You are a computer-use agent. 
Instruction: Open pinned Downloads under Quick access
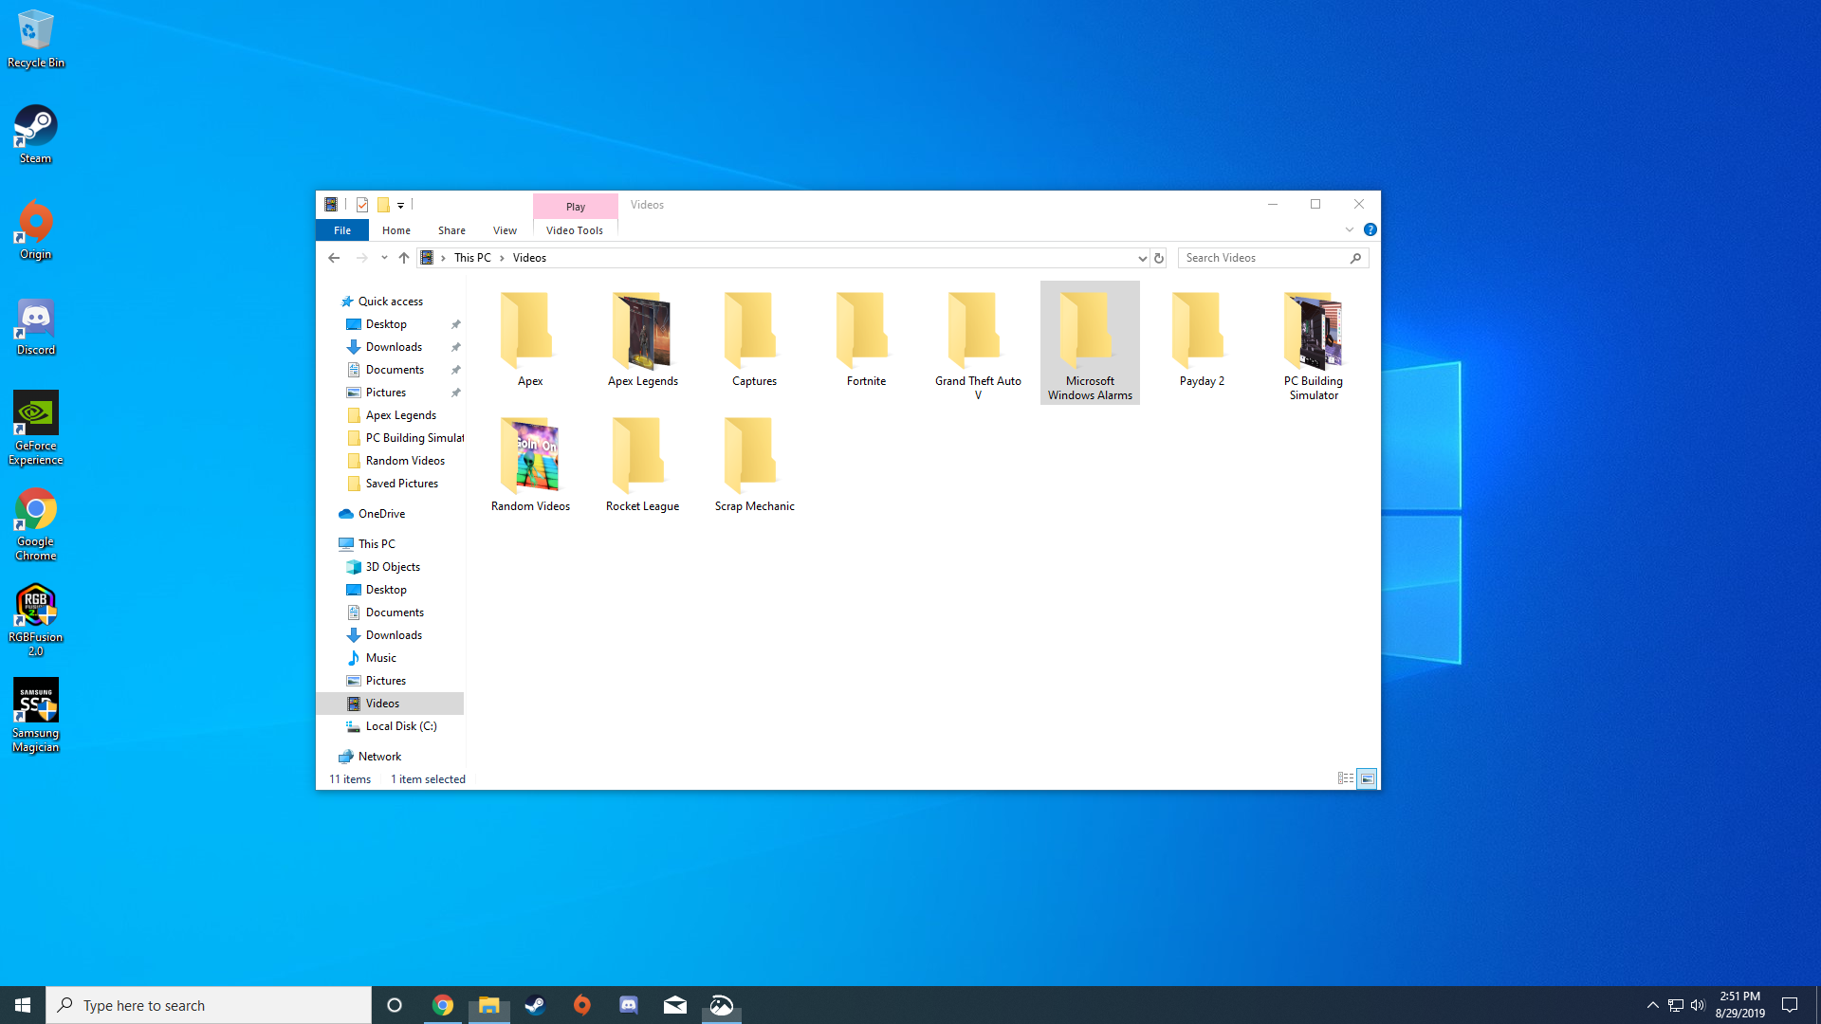click(394, 347)
